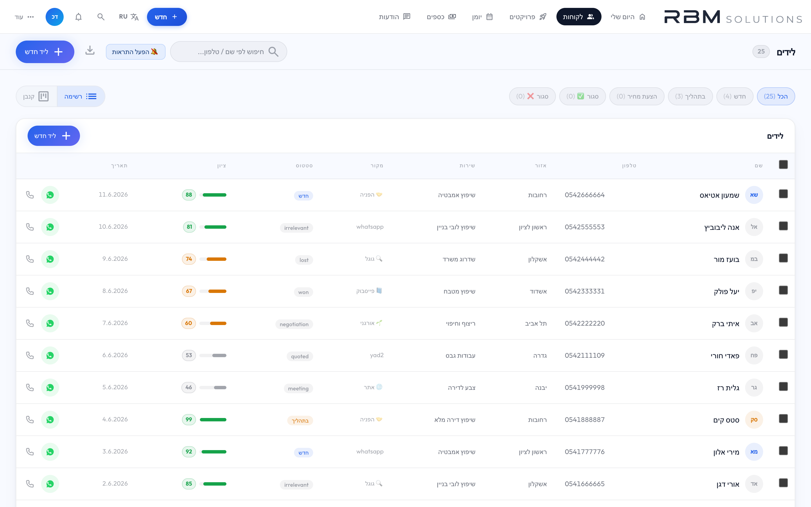Tick the select-all checkbox in table header
The image size is (811, 507).
tap(783, 165)
